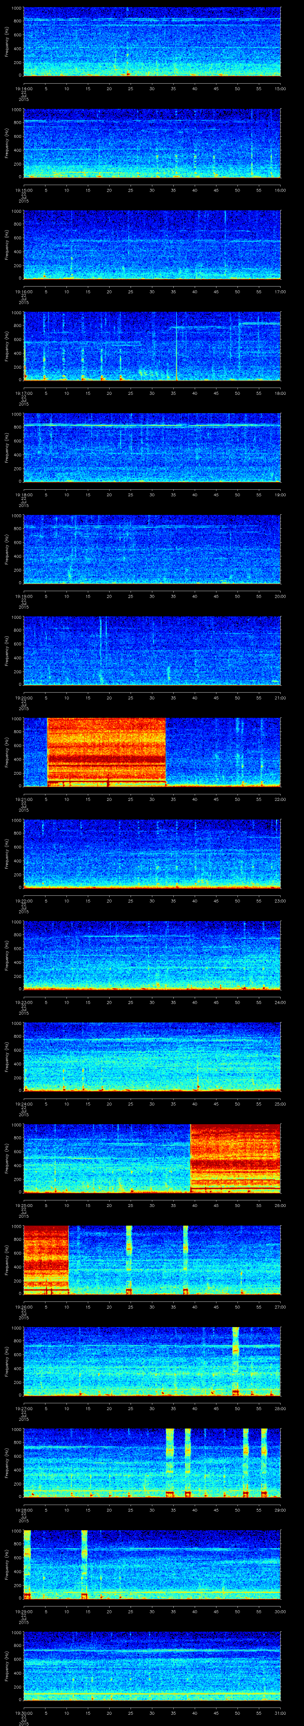Viewport: 304px width, 1726px height.
Task: Click the "31:00" end time label
Action: coord(280,1713)
